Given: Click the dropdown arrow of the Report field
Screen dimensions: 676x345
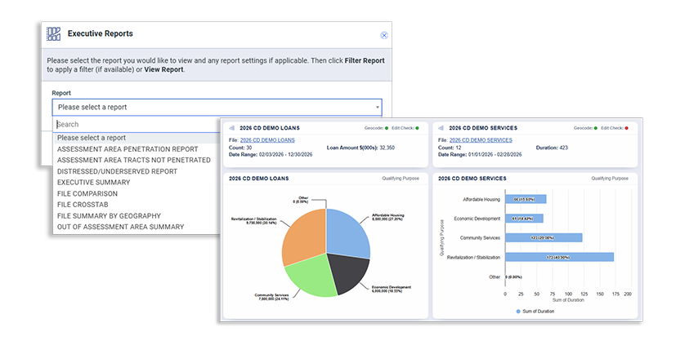Looking at the screenshot, I should coord(378,108).
